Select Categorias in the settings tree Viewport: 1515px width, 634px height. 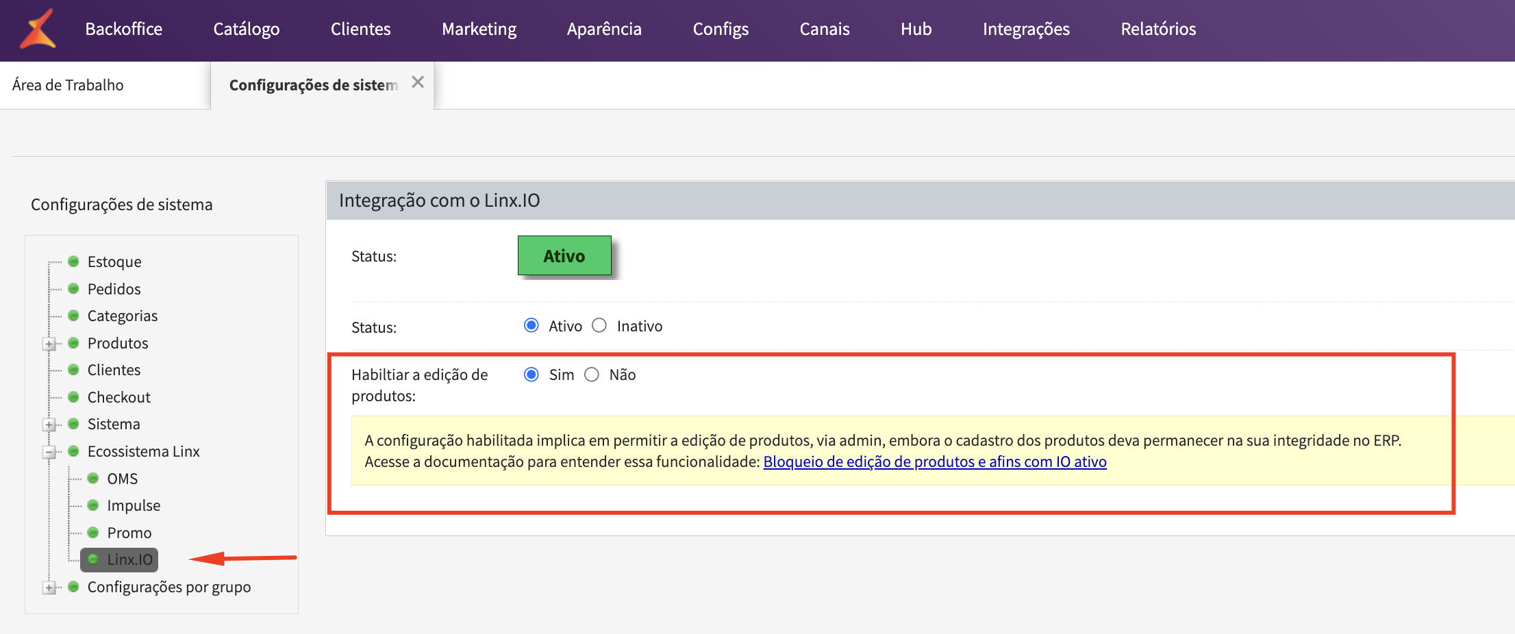(123, 316)
